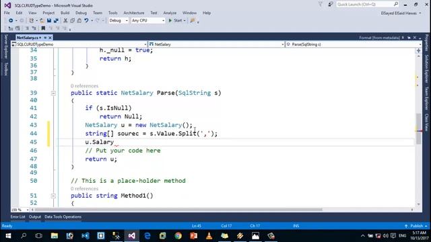
Task: Click the 0 references link above Parse
Action: click(x=84, y=86)
